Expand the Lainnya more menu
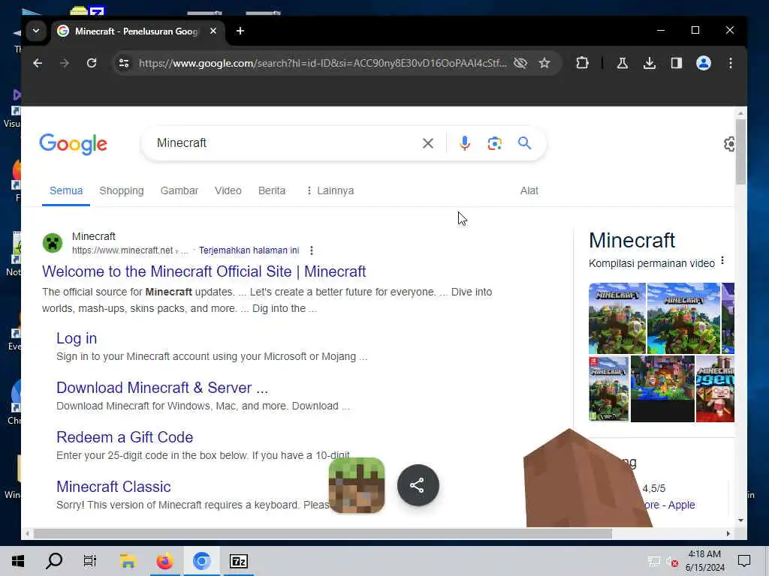 coord(330,190)
